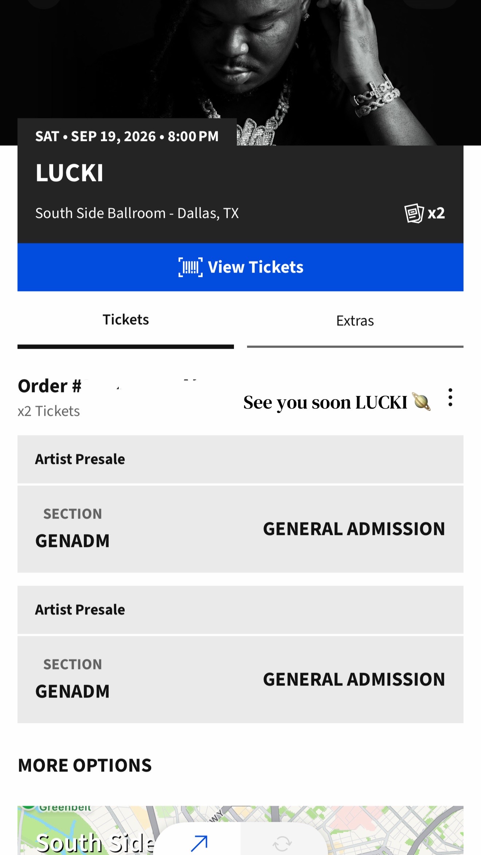Click the x2 ticket count icon
Image resolution: width=481 pixels, height=855 pixels.
[425, 213]
